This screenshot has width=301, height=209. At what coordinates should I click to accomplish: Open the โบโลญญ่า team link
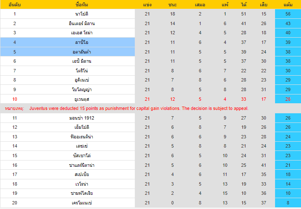pyautogui.click(x=82, y=89)
